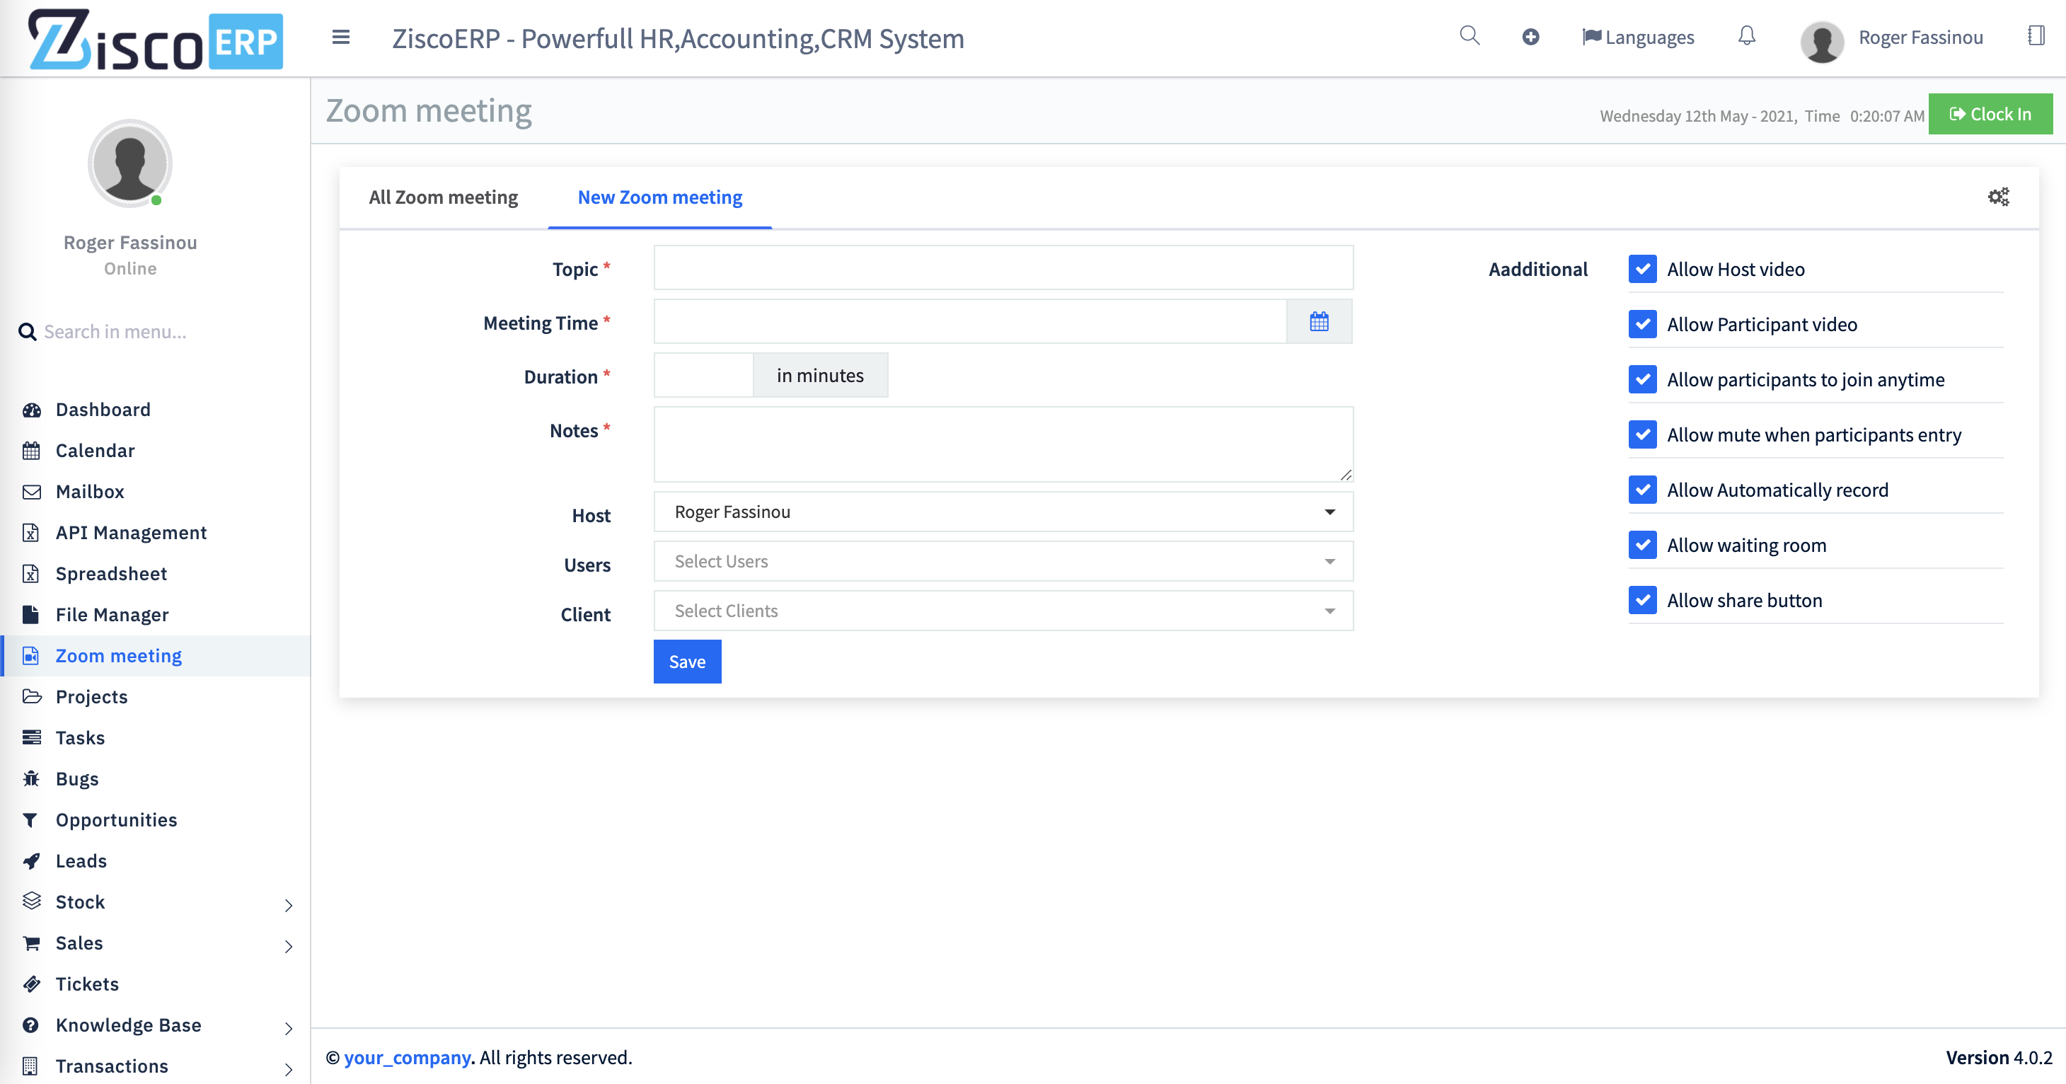Disable Allow waiting room

pos(1642,546)
